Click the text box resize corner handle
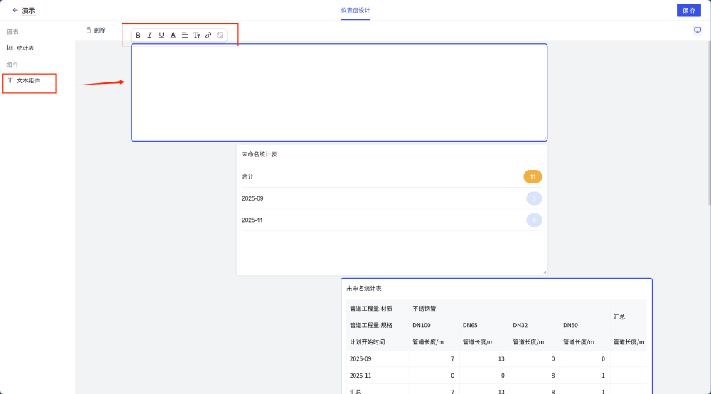This screenshot has width=711, height=394. point(545,138)
